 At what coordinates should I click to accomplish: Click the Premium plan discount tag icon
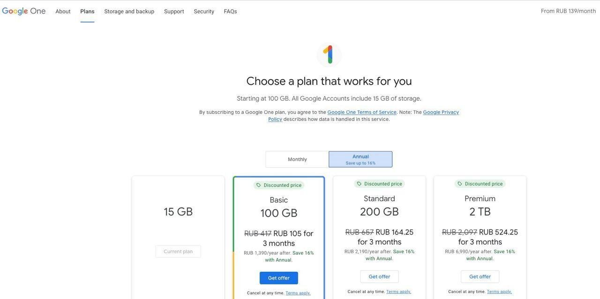point(460,184)
